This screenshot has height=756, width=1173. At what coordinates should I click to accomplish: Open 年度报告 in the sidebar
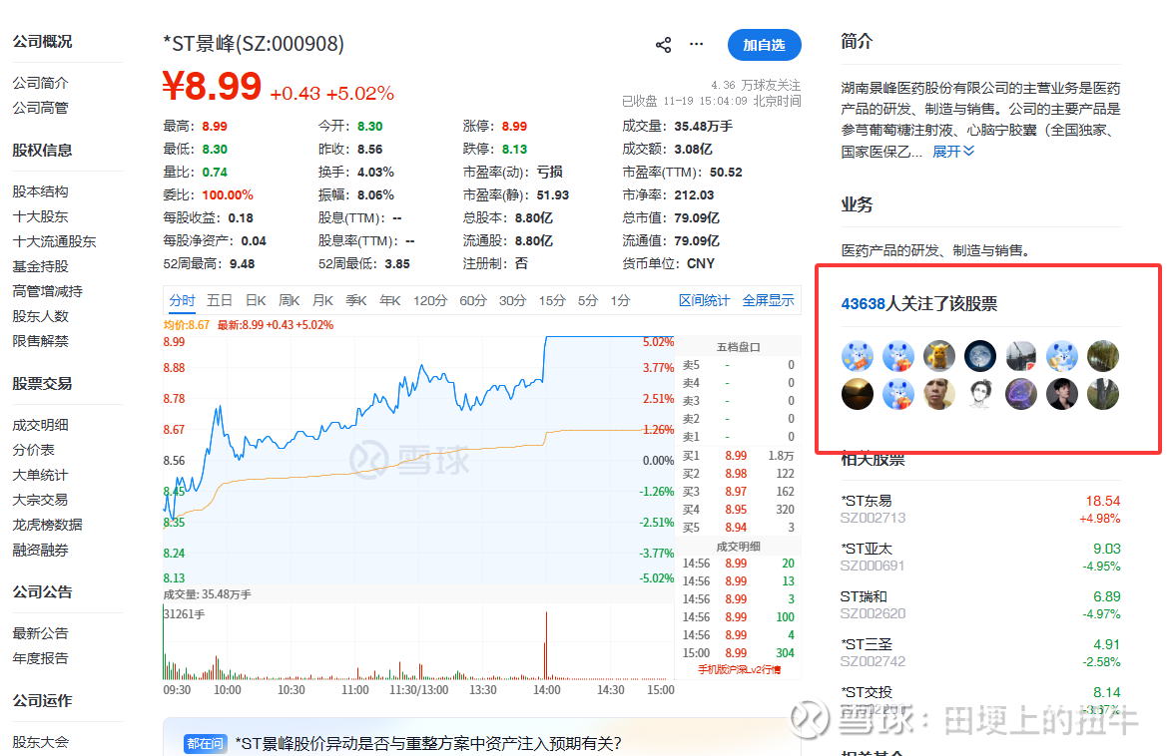coord(40,658)
